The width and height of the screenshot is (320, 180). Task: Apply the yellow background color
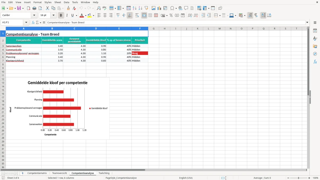[90, 15]
